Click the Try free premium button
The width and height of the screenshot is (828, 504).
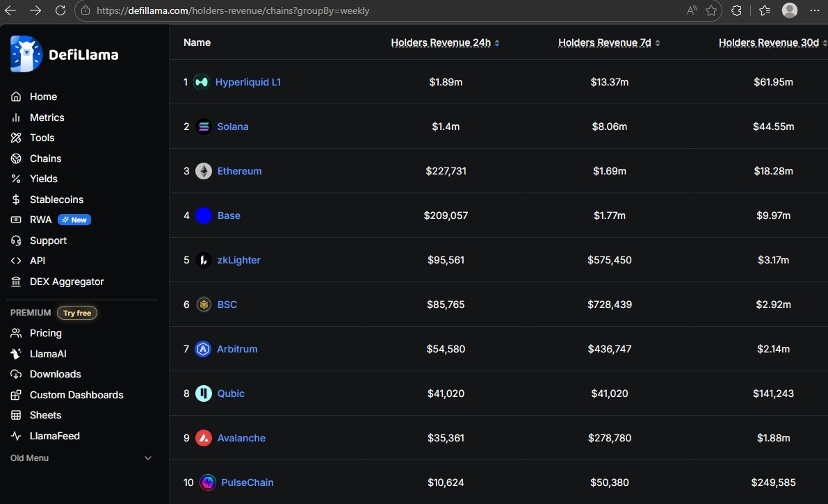coord(77,313)
